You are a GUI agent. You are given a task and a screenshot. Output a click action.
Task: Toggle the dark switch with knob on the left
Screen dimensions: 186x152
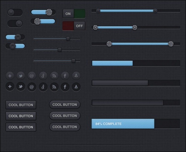[x=15, y=13]
